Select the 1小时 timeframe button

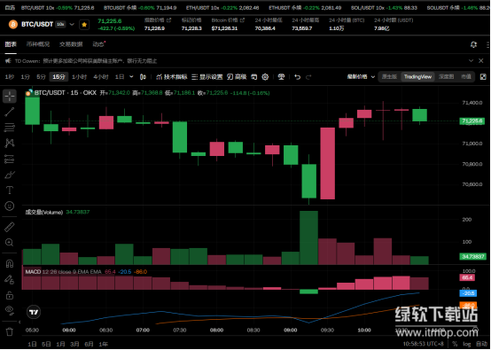[79, 77]
